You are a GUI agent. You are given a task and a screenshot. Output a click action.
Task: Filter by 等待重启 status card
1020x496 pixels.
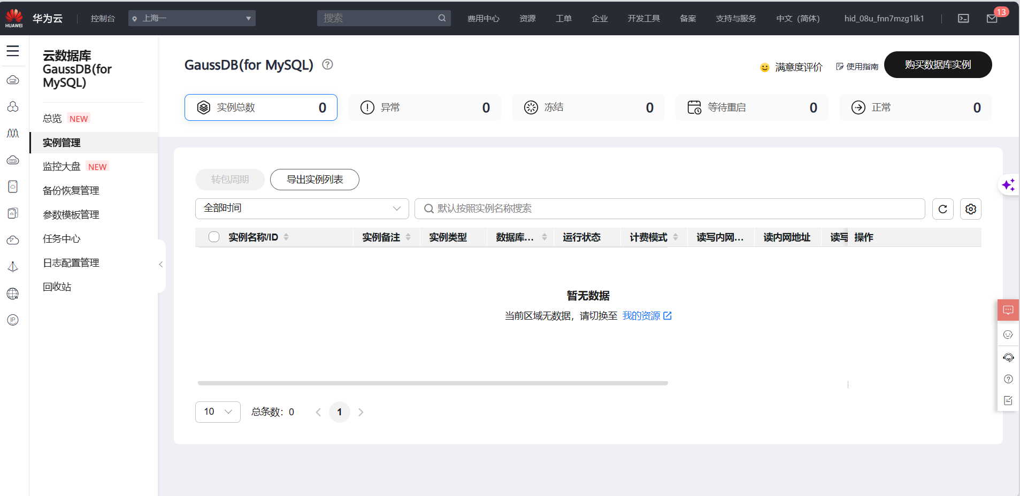coord(752,107)
